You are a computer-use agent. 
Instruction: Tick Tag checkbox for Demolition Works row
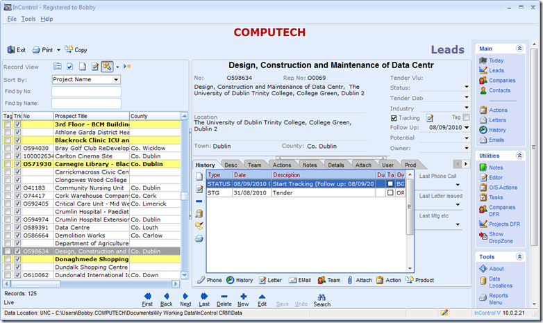[x=7, y=235]
